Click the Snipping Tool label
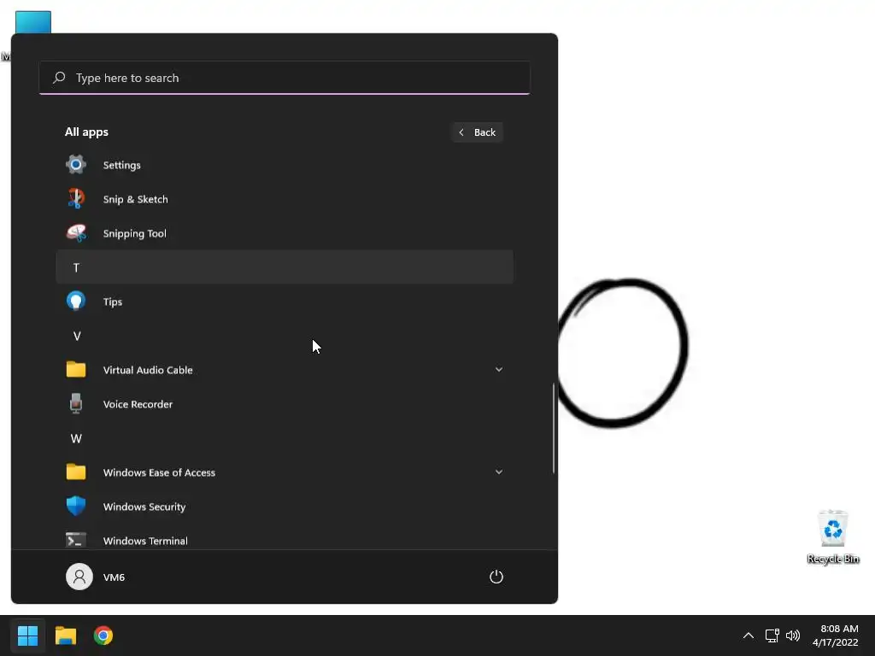This screenshot has width=875, height=656. pos(134,233)
